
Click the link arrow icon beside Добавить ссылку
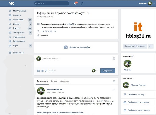click(x=125, y=95)
